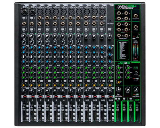Mute channel 1
The height and width of the screenshot is (128, 160).
click(25, 96)
